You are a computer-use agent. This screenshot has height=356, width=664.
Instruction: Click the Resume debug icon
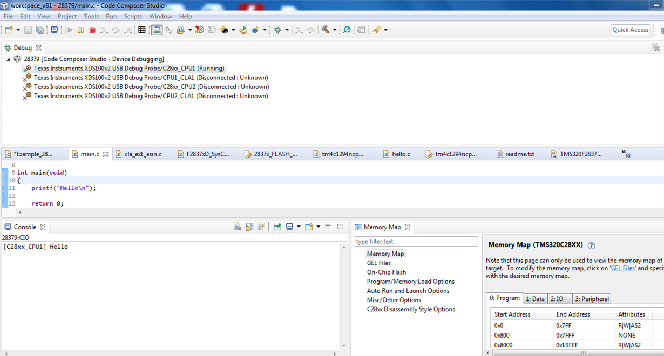(x=69, y=30)
